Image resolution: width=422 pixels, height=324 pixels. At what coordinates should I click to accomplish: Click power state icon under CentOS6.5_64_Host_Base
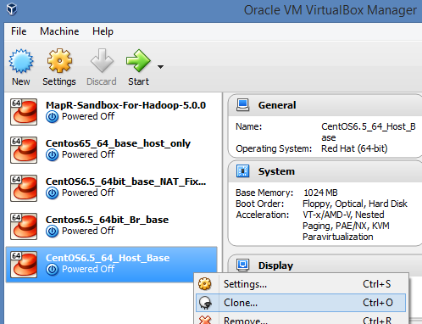[x=53, y=270]
